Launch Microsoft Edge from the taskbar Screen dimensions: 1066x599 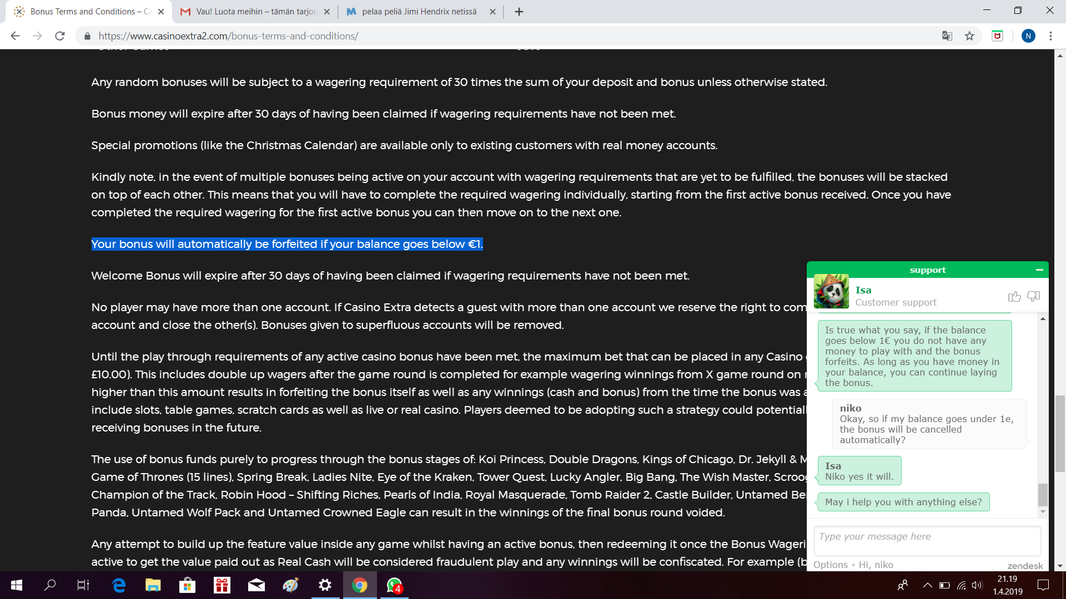point(119,585)
